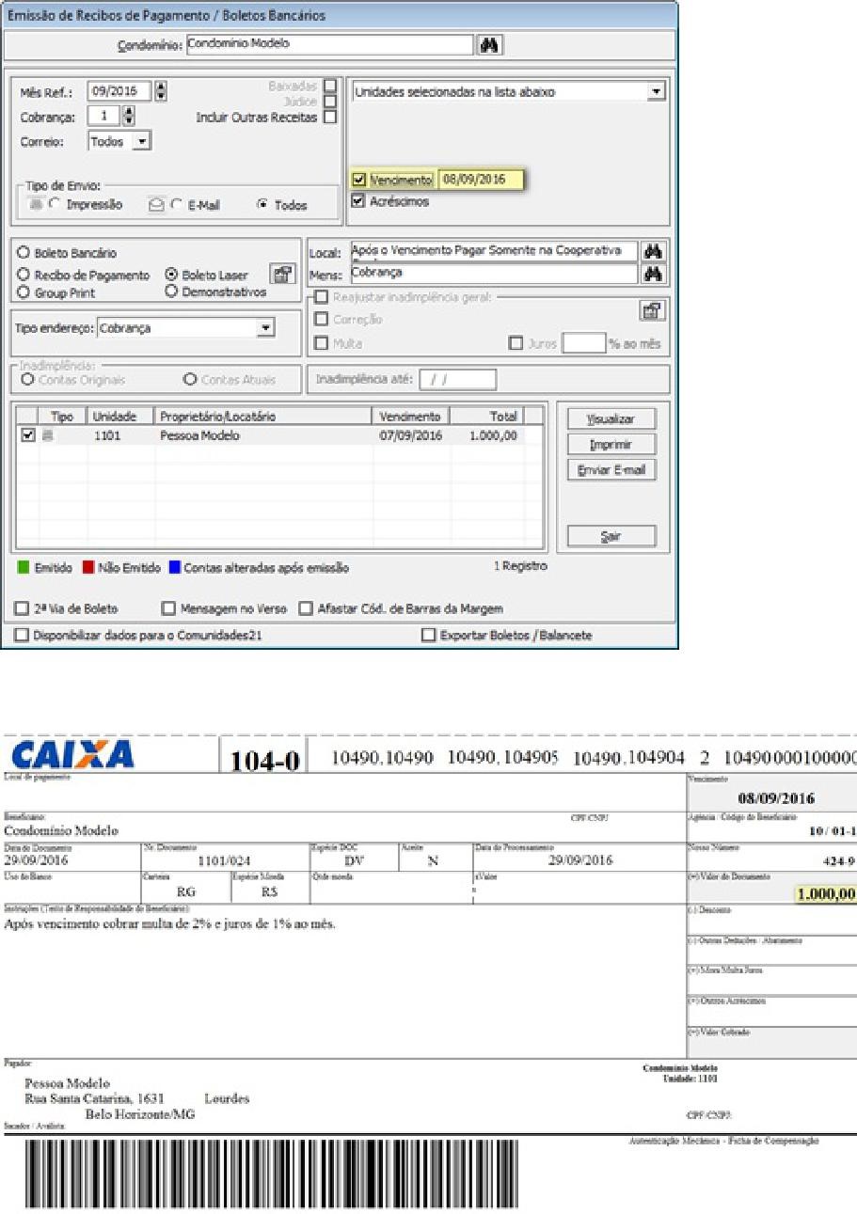The width and height of the screenshot is (857, 1214).
Task: Open Tipo endereço Cobrança dropdown
Action: coord(266,328)
